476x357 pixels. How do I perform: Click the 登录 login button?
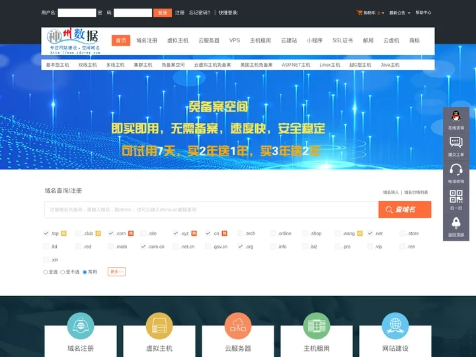(x=163, y=13)
